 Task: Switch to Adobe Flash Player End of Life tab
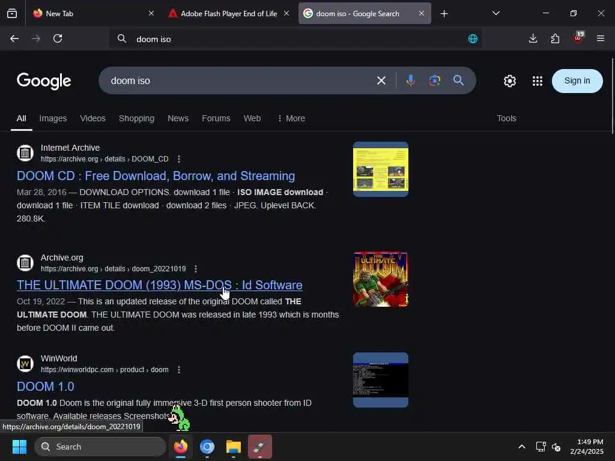coord(229,14)
